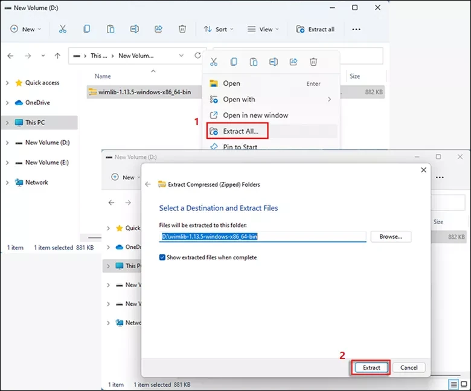
Task: Click the Cut scissors icon in toolbar
Action: pos(63,29)
